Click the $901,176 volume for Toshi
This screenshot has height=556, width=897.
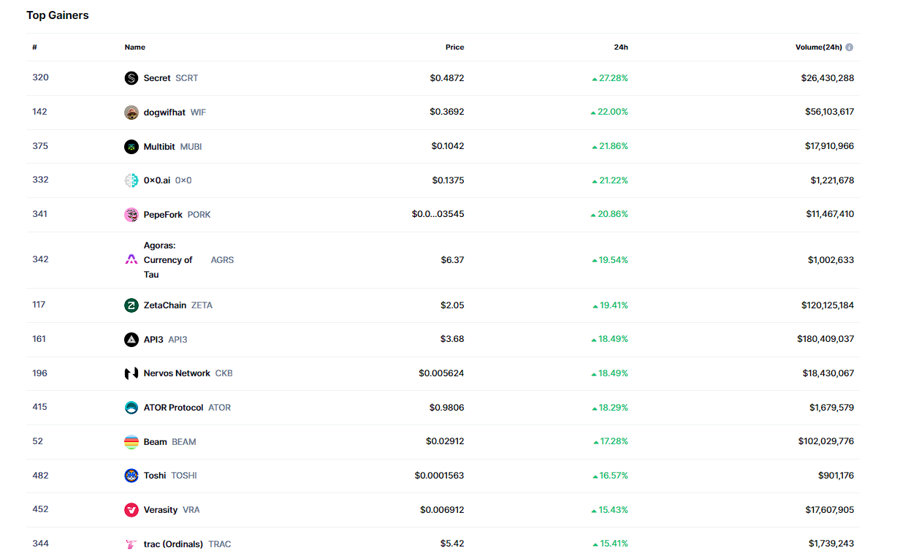point(836,476)
